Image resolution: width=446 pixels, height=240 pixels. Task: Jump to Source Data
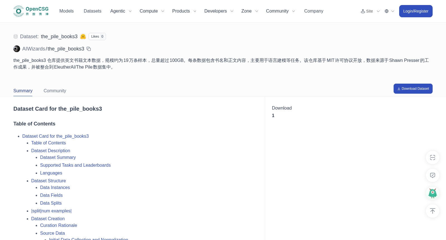[52, 233]
